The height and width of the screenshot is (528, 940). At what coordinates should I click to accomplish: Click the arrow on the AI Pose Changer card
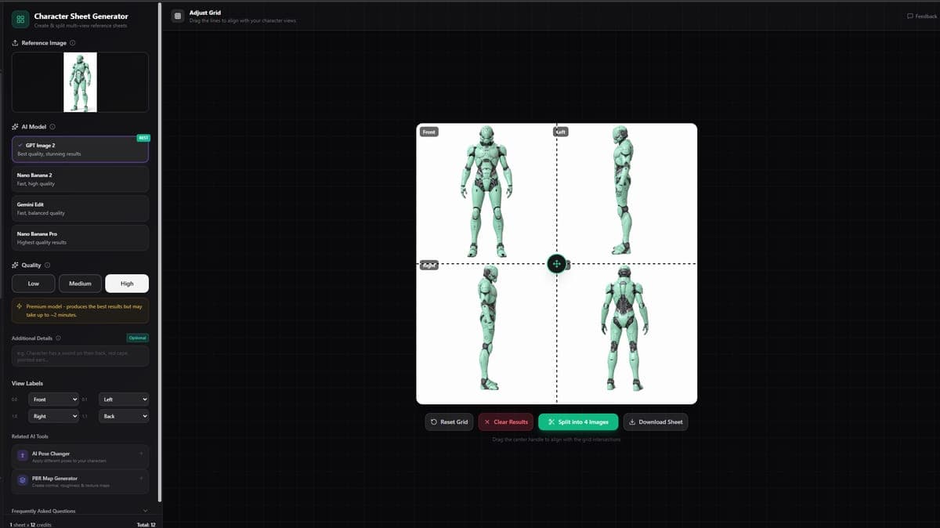tap(141, 454)
